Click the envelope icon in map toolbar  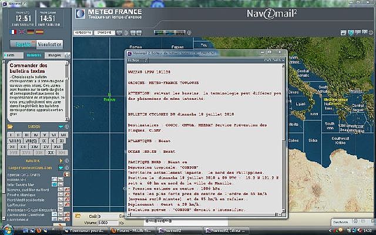coord(119,33)
